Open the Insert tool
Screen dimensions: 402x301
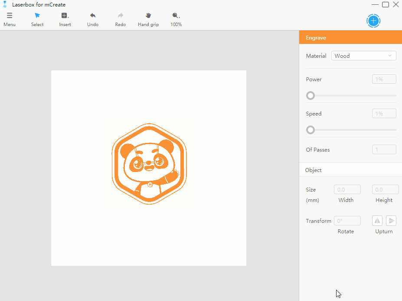pos(65,20)
